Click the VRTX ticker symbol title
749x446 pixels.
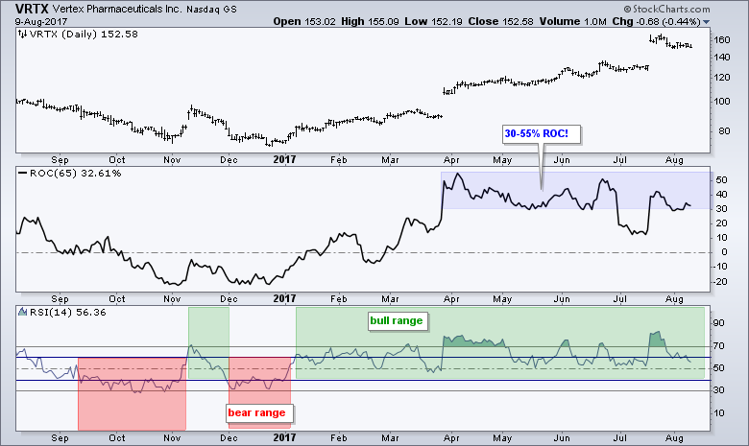[31, 9]
